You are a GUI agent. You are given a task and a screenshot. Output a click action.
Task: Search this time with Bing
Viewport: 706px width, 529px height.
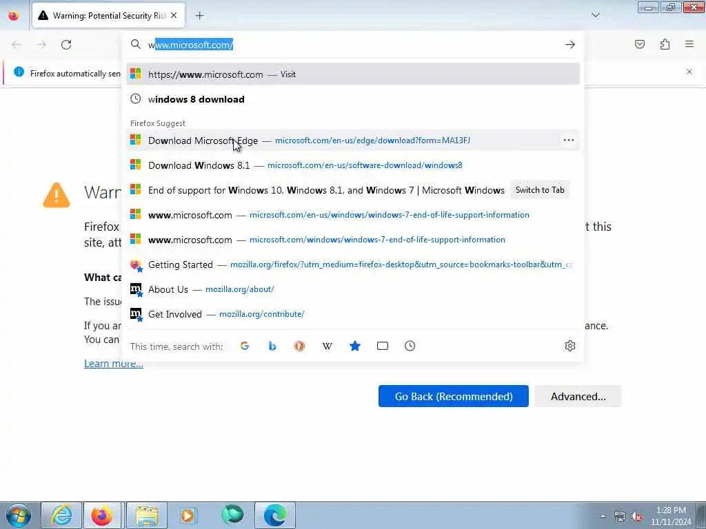[272, 346]
